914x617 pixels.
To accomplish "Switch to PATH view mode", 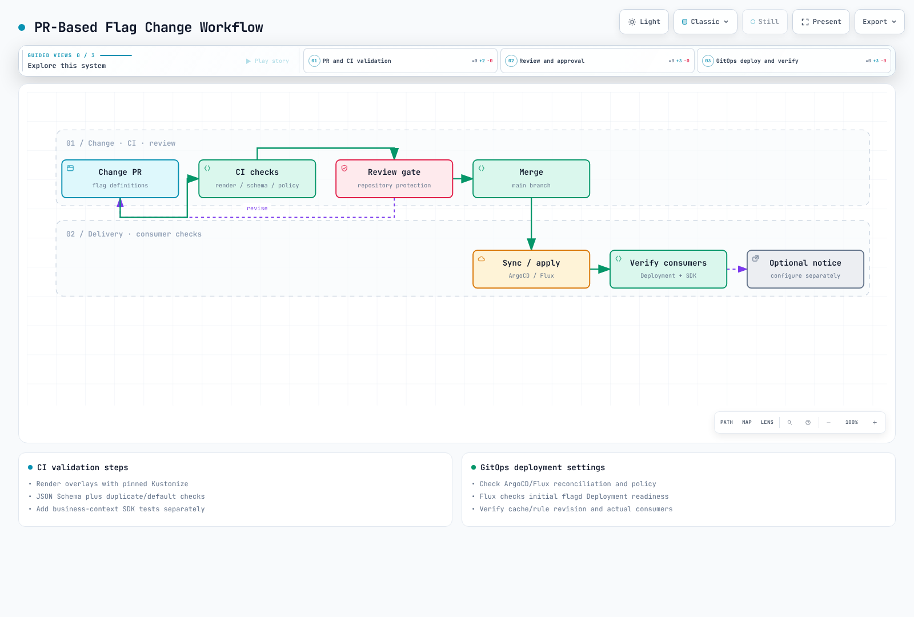I will click(x=727, y=422).
